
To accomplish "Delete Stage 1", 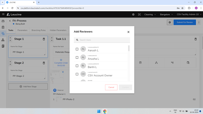I will tap(44, 39).
